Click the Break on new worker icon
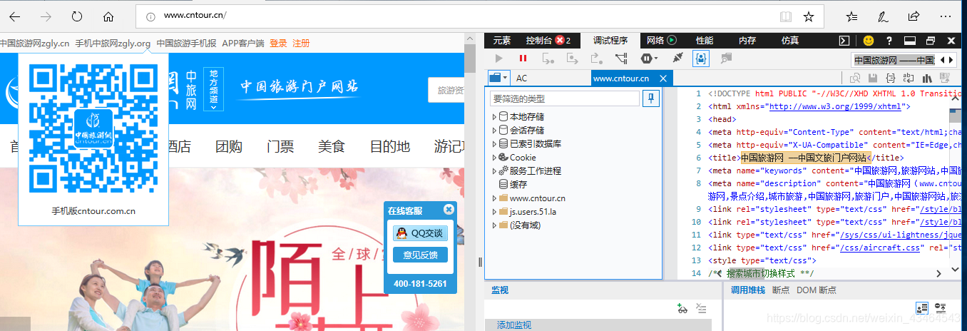This screenshot has width=967, height=331. pyautogui.click(x=621, y=58)
